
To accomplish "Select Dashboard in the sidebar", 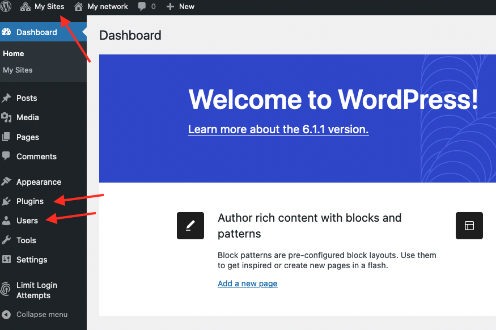I will 37,32.
